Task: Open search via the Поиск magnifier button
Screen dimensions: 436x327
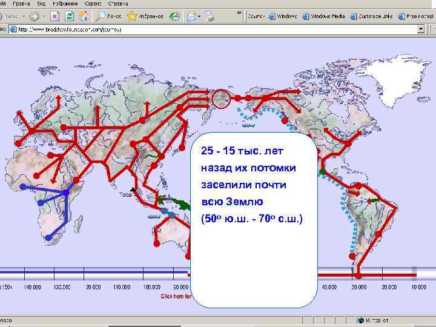Action: coord(108,16)
